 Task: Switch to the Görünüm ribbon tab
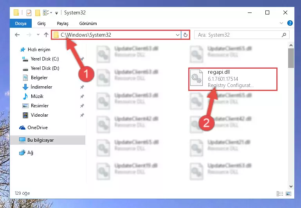[88, 23]
